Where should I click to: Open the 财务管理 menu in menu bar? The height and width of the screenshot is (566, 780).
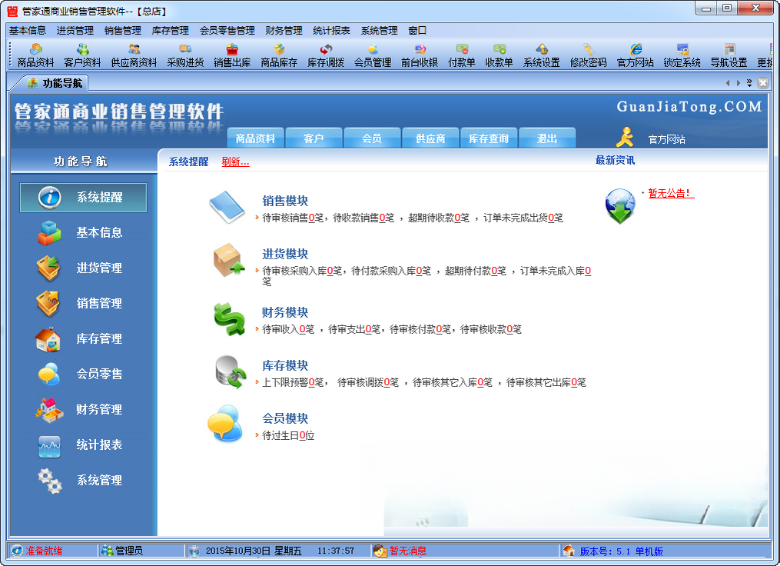click(x=284, y=30)
